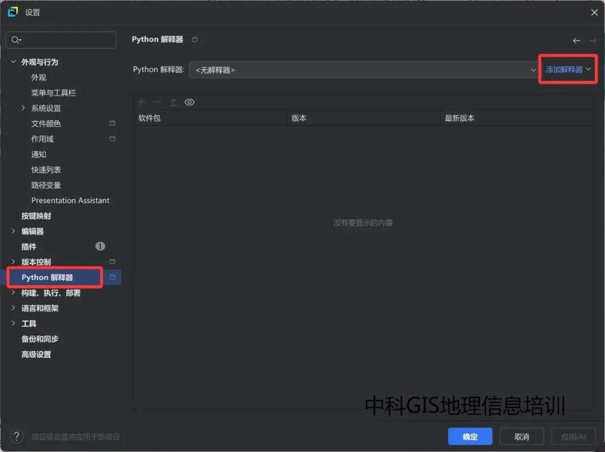605x452 pixels.
Task: Click the 应用(A) button
Action: (x=574, y=436)
